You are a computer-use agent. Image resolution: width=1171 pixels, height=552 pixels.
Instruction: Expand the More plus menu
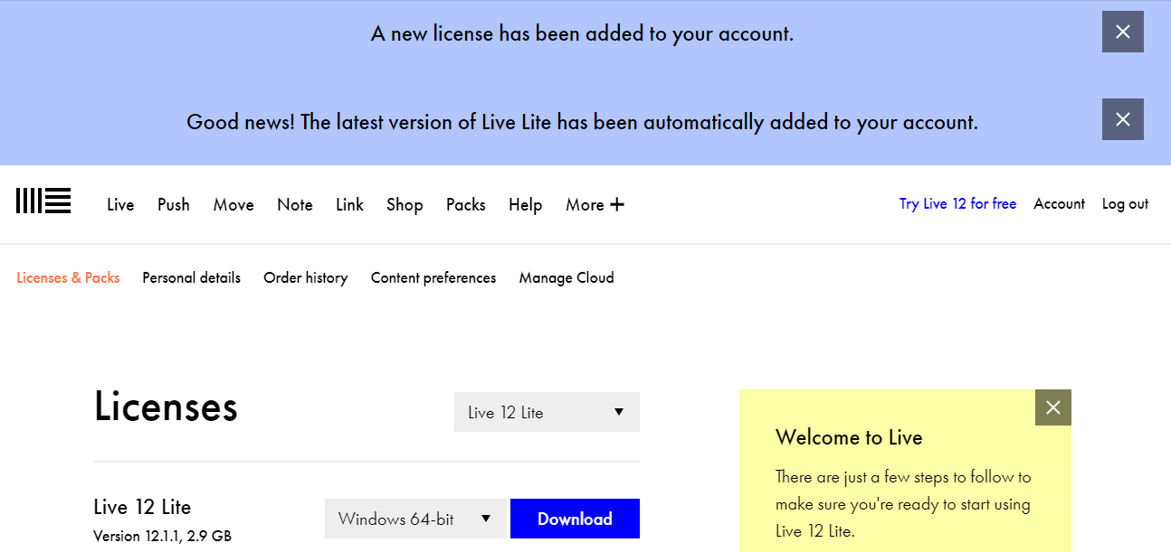595,204
